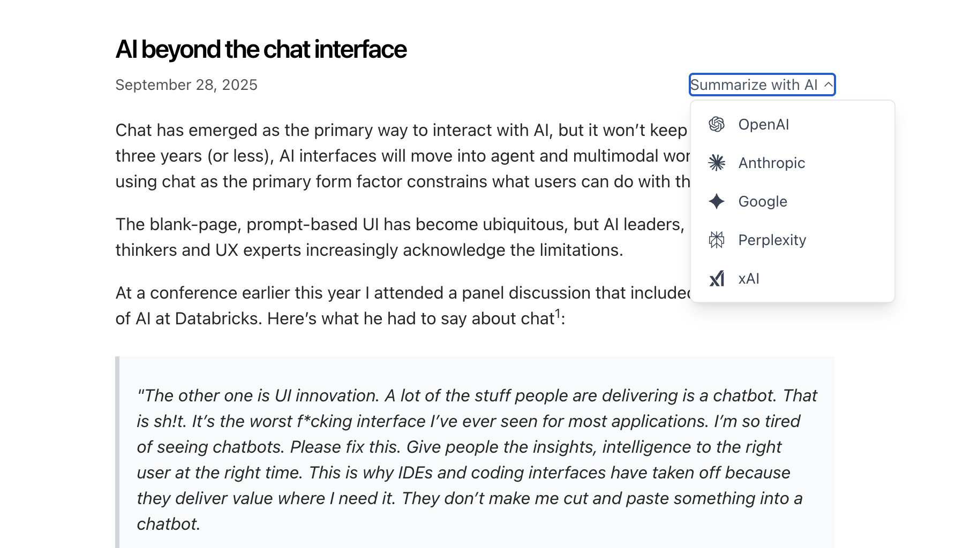
Task: Click the Google Gemini diamond icon
Action: pos(717,201)
